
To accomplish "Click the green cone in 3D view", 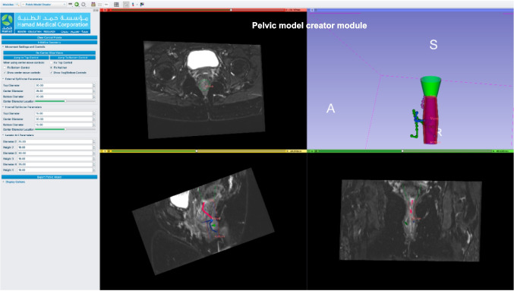I will click(430, 87).
